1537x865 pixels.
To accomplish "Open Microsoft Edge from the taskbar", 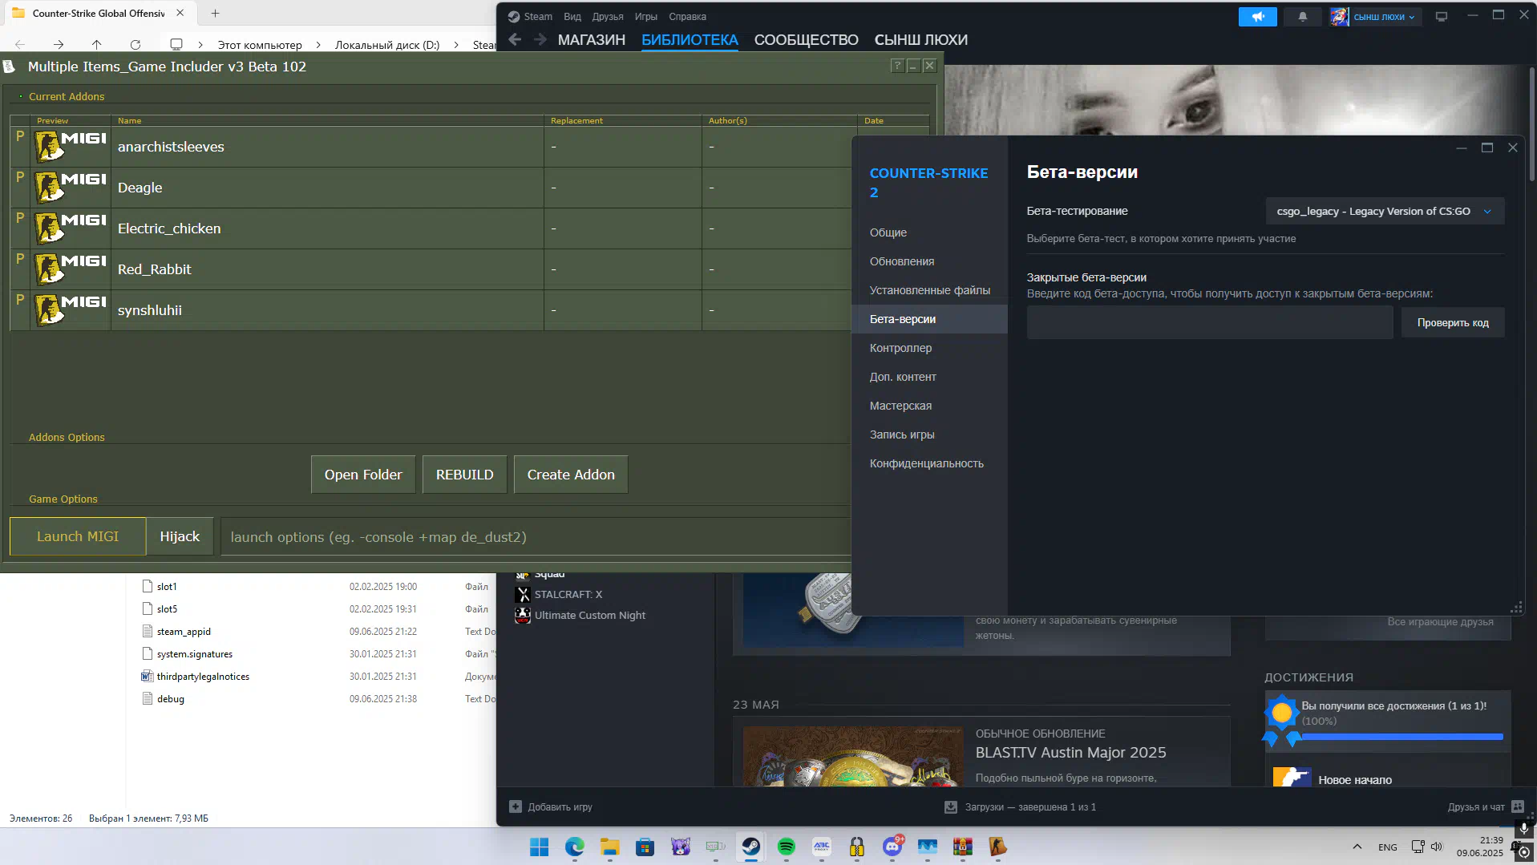I will 574,847.
